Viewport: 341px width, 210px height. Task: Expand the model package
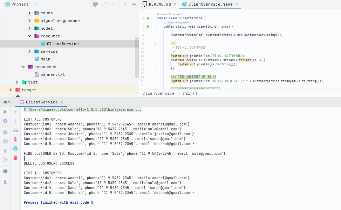coord(29,28)
